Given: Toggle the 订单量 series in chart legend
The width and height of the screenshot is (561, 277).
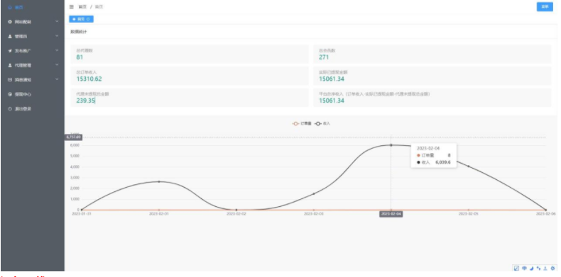Looking at the screenshot, I should (302, 123).
